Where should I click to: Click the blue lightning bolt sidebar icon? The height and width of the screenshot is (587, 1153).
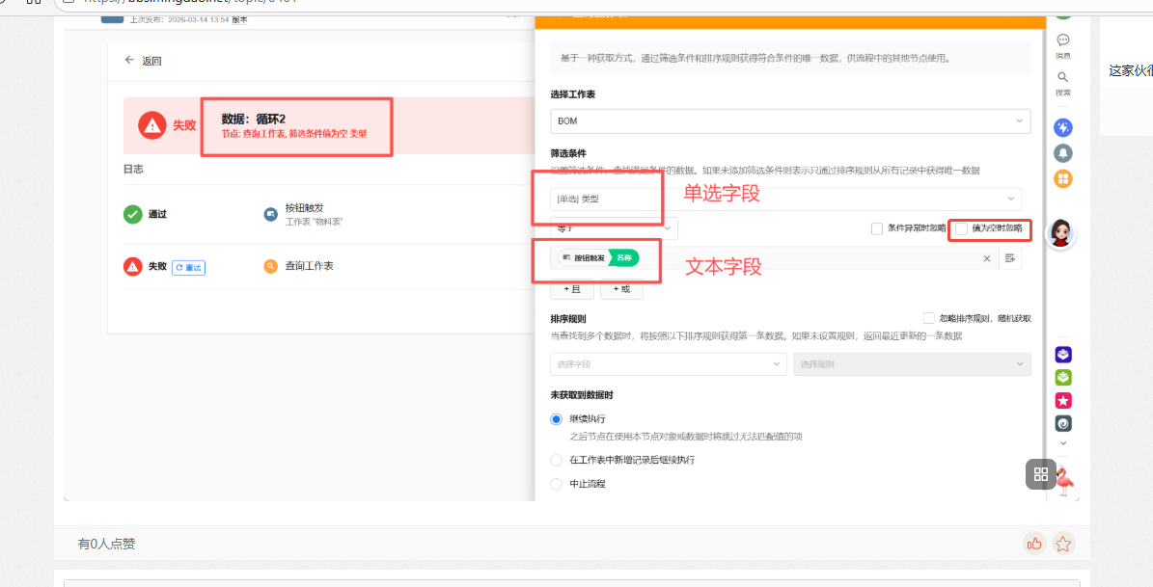[x=1062, y=128]
